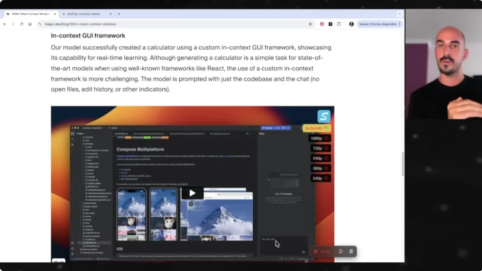Close the 100M Token Context Windows tab
482x271 pixels.
pyautogui.click(x=55, y=14)
